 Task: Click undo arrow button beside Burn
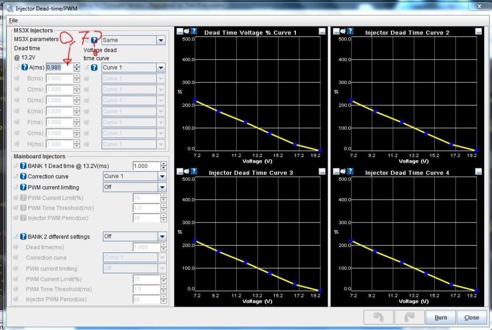click(379, 318)
